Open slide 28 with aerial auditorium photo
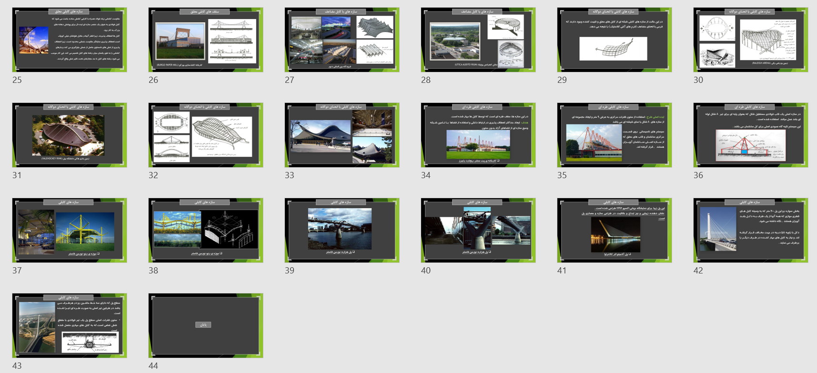The height and width of the screenshot is (373, 817). (478, 40)
